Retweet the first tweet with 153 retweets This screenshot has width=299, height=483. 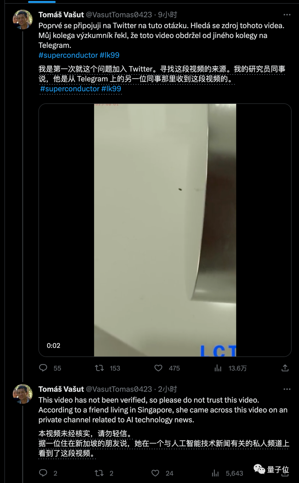(99, 368)
